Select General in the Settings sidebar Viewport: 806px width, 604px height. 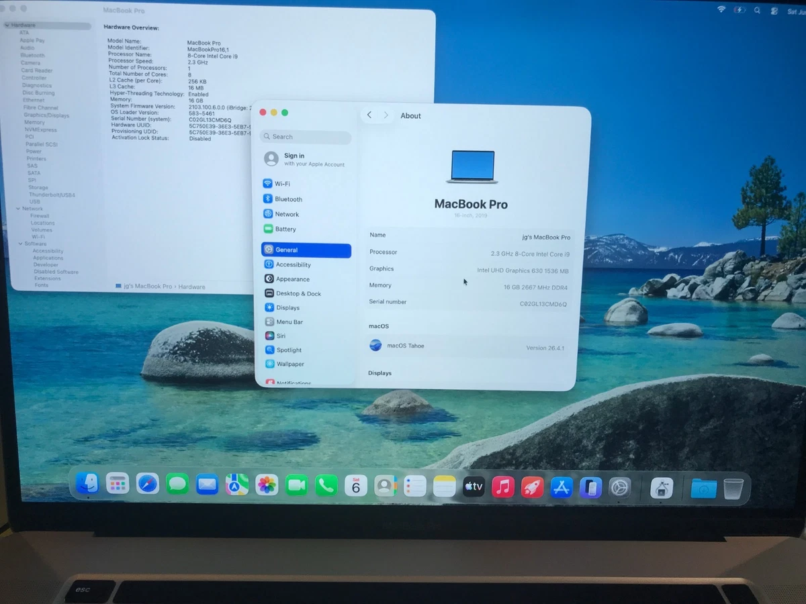(306, 250)
